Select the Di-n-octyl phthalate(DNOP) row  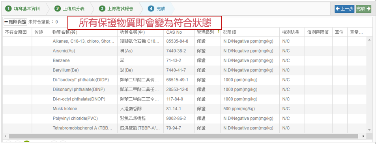click(184, 99)
